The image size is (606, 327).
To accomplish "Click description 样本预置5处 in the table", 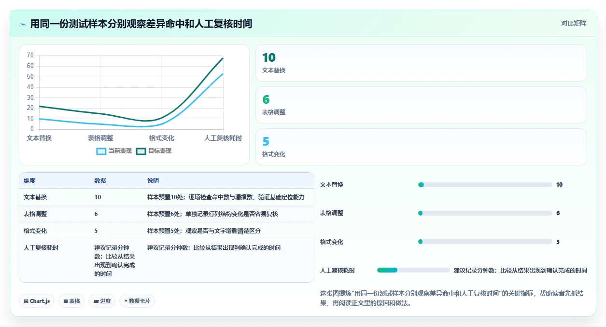I will (x=204, y=231).
